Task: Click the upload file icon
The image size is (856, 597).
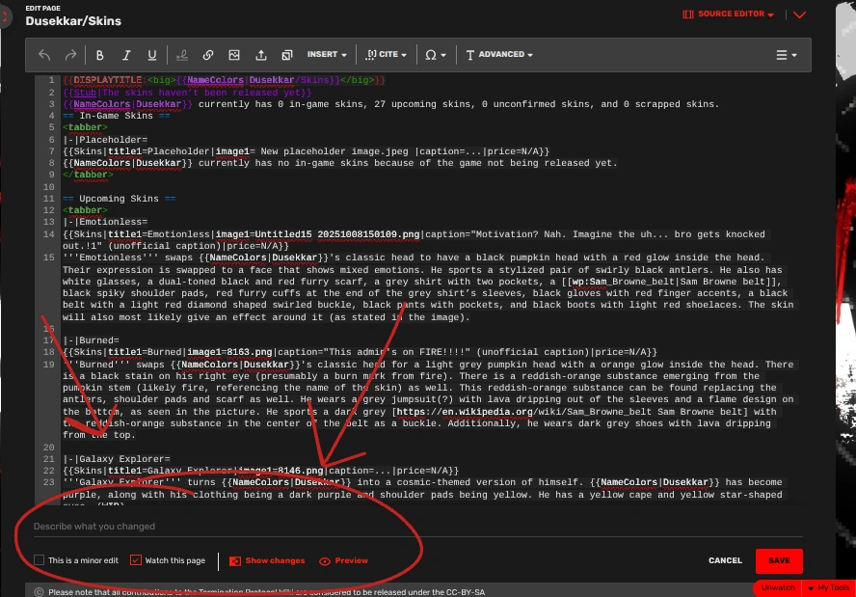Action: coord(260,55)
